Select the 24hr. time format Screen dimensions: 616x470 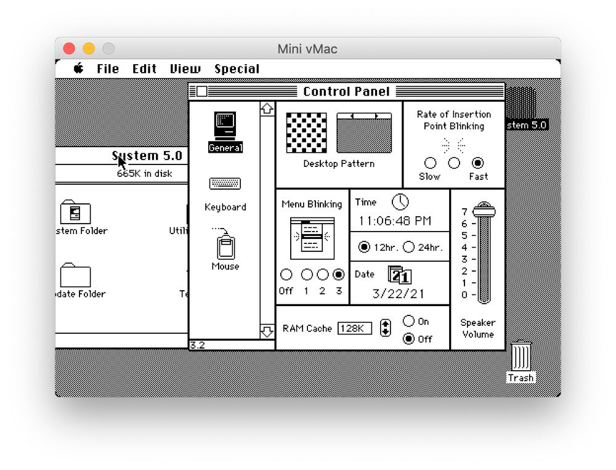click(408, 247)
